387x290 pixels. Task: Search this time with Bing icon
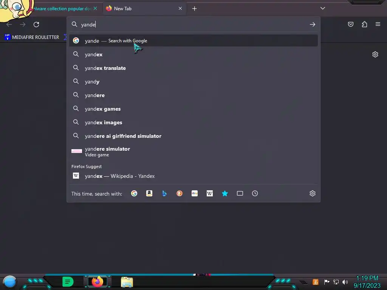tap(164, 194)
